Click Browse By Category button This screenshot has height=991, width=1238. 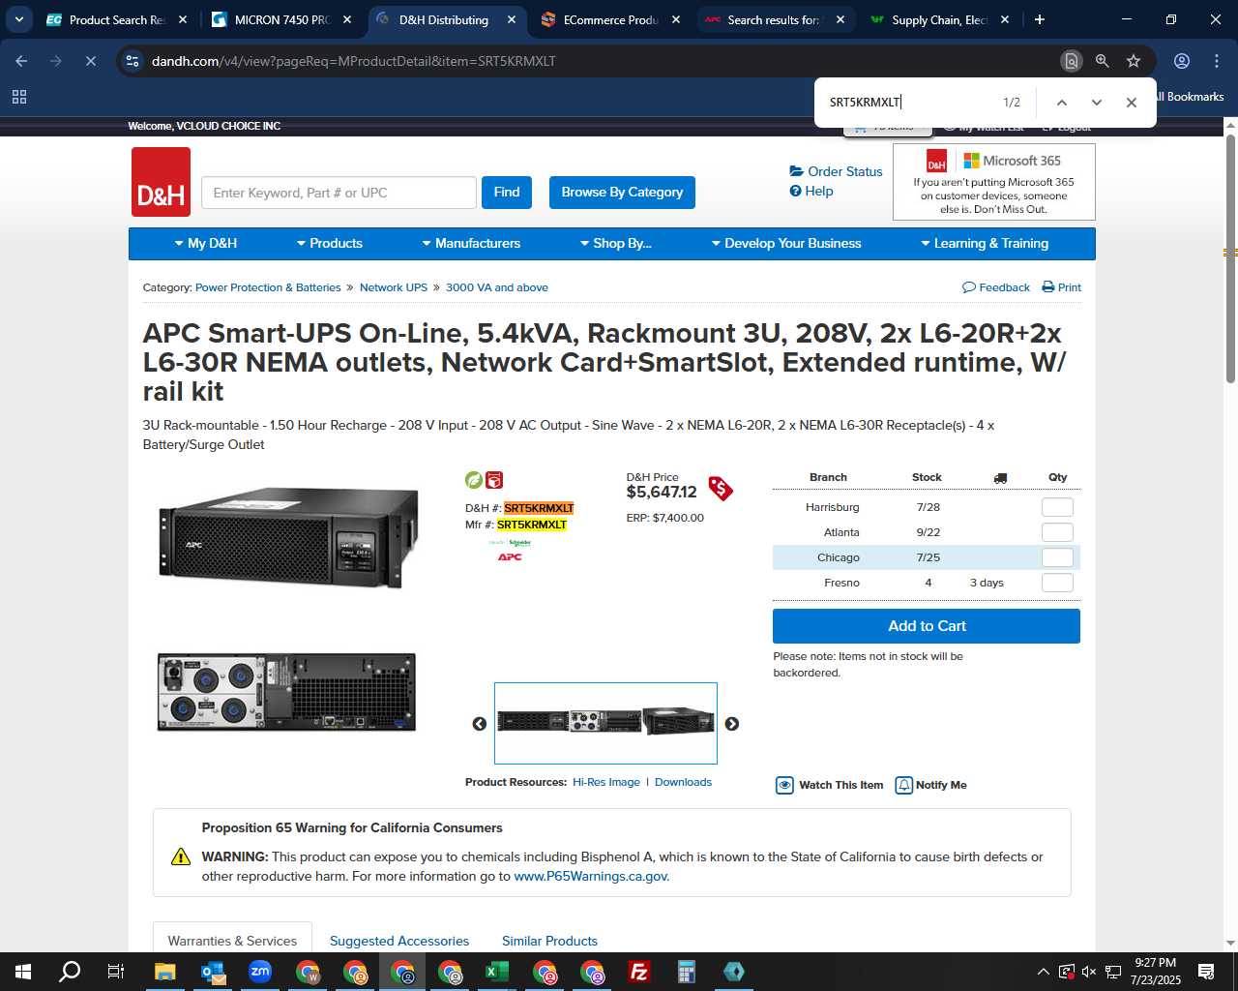click(x=622, y=193)
